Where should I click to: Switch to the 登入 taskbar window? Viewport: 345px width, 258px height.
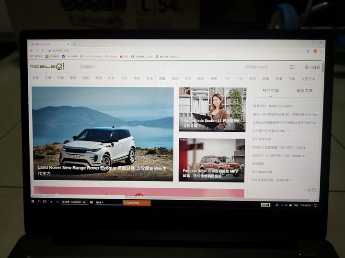coord(108,202)
